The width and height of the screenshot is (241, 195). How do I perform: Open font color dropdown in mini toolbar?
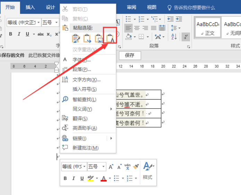click(110, 178)
